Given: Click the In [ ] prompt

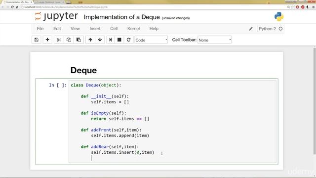Looking at the screenshot, I should pos(58,85).
